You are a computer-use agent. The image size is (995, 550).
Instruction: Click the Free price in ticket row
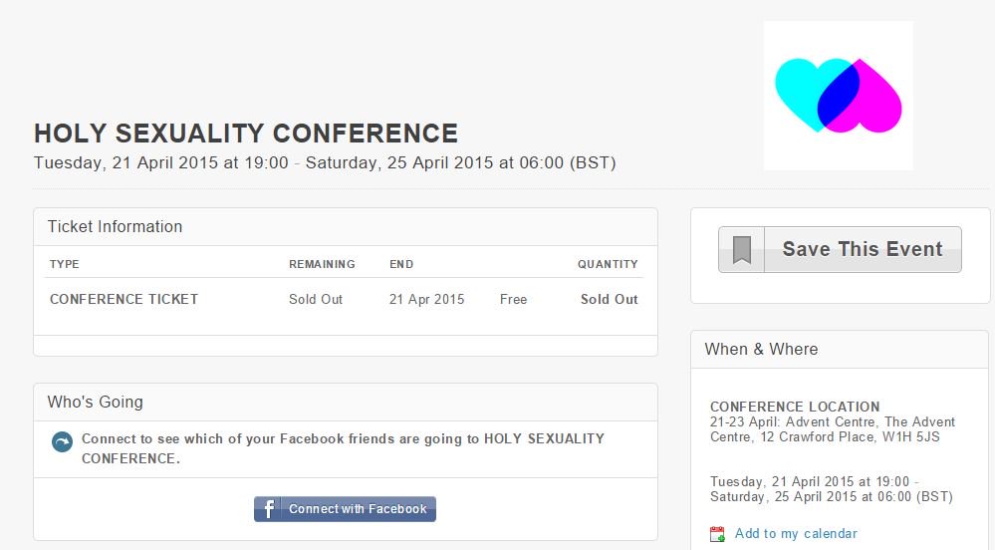click(513, 299)
